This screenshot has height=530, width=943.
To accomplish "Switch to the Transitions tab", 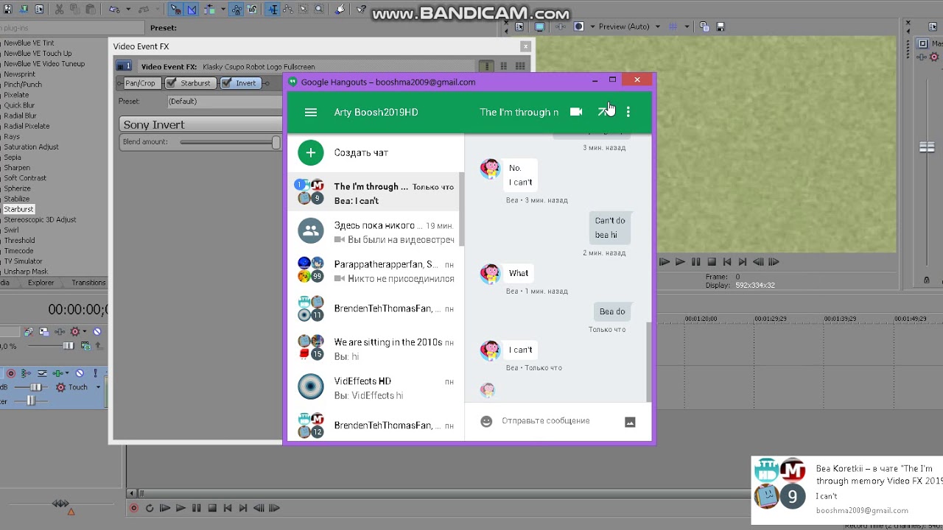I will click(x=88, y=283).
